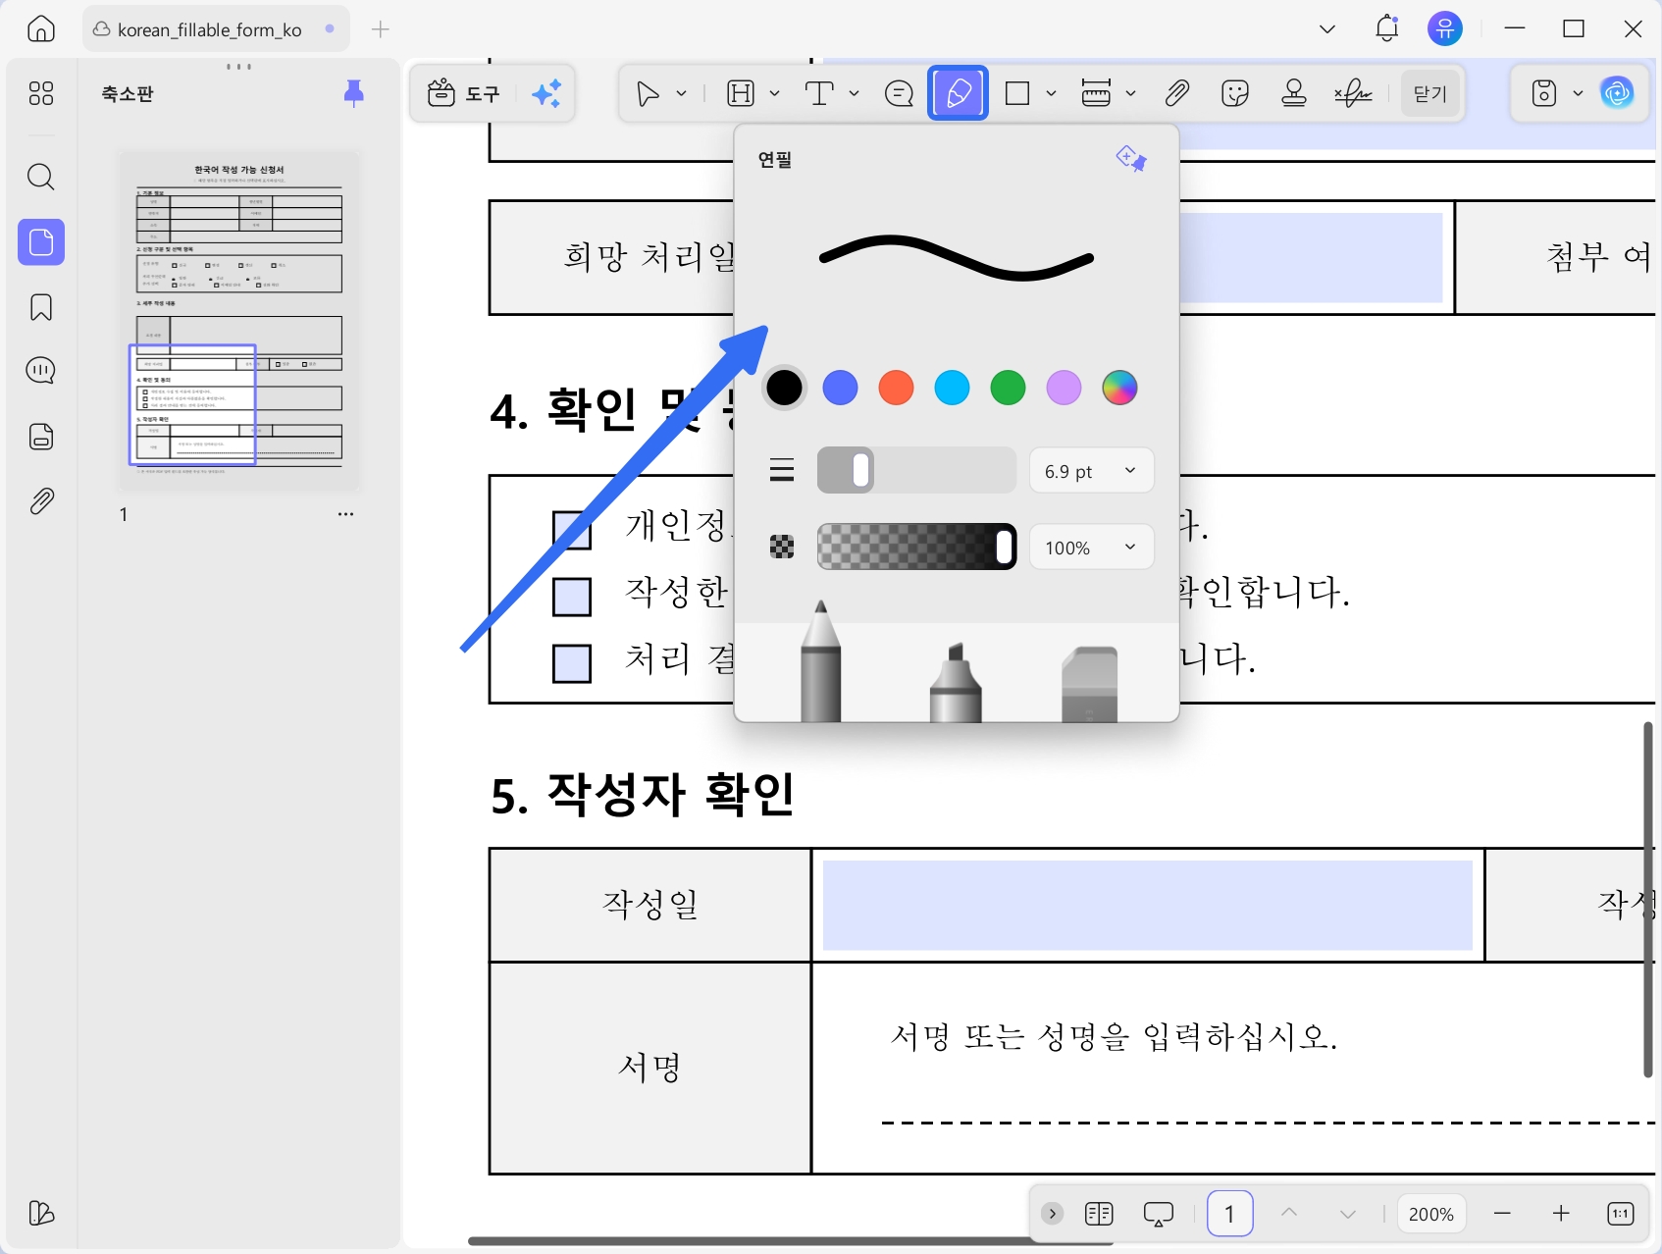
Task: Open the form fields sidebar icon
Action: [x=41, y=437]
